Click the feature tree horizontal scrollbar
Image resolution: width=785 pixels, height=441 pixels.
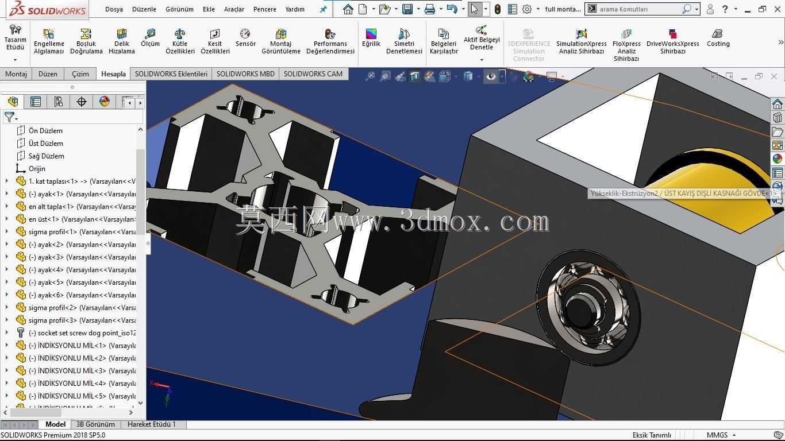(36, 412)
